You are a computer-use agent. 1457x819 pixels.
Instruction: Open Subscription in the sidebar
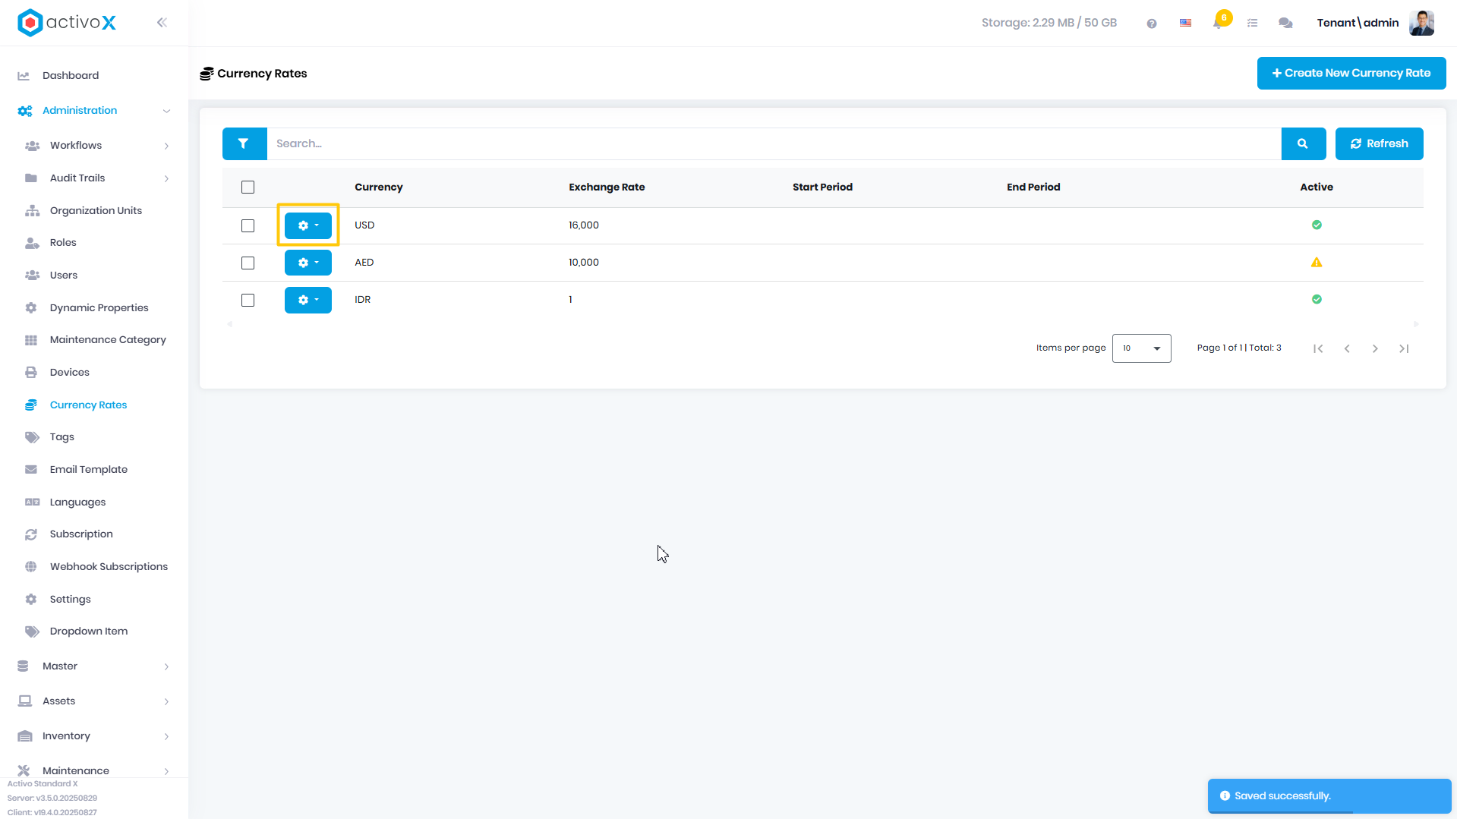(81, 534)
